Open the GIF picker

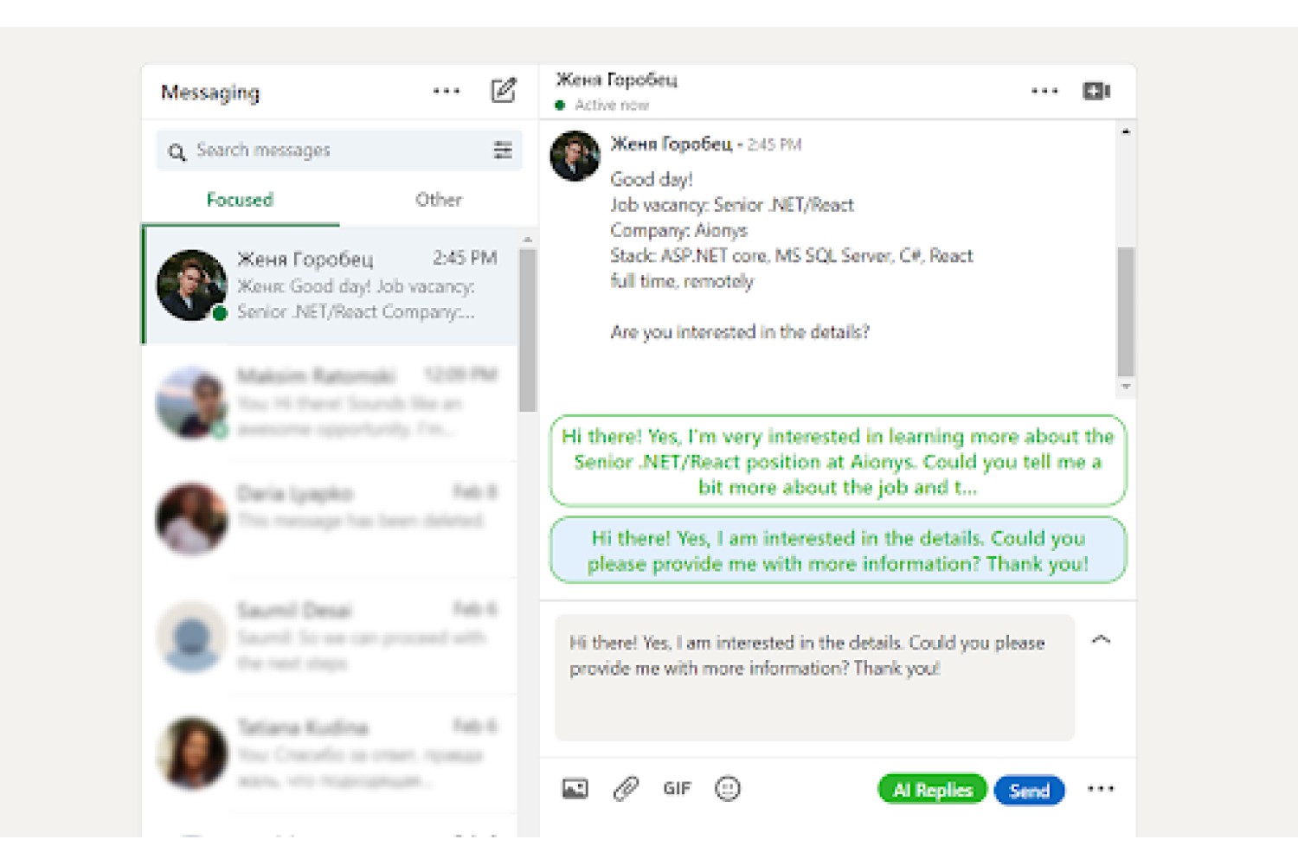677,789
